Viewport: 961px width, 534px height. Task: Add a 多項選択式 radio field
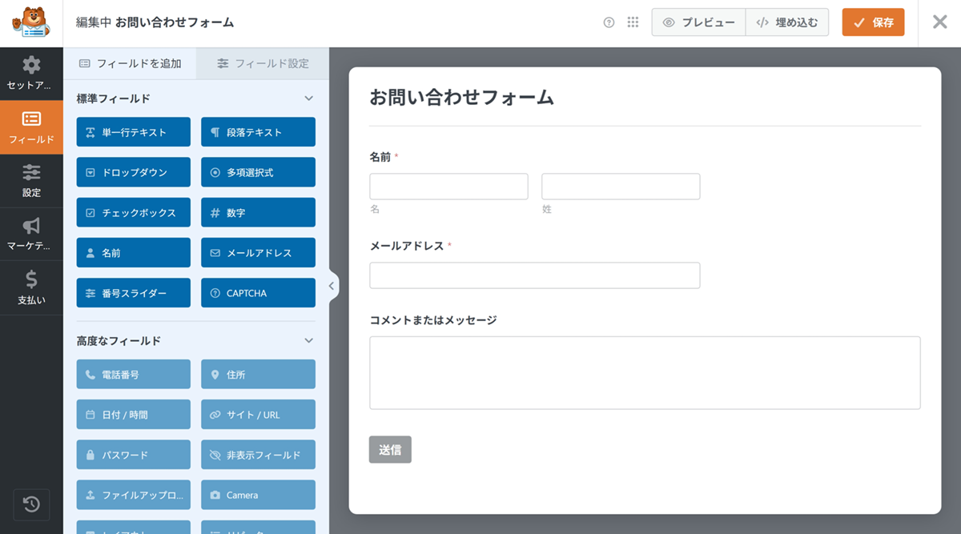pyautogui.click(x=258, y=173)
